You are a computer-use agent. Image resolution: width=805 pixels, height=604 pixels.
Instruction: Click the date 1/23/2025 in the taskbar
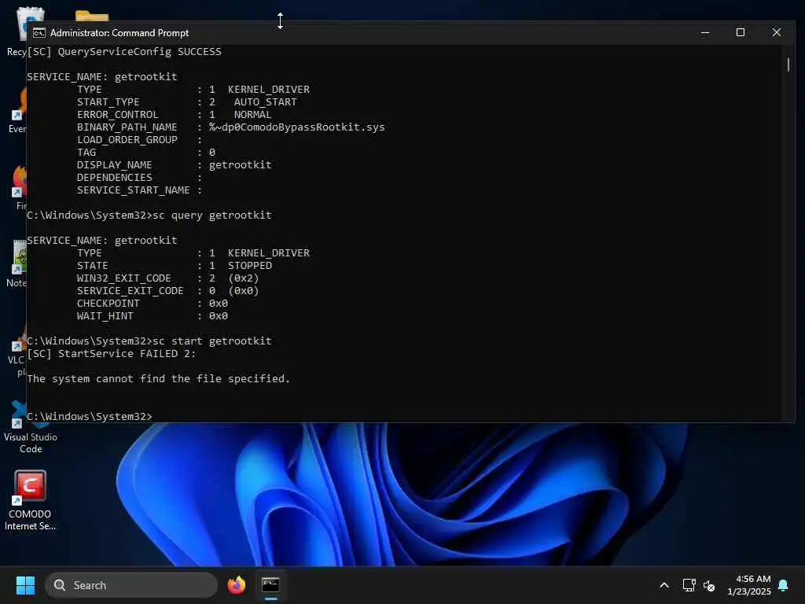pyautogui.click(x=749, y=591)
